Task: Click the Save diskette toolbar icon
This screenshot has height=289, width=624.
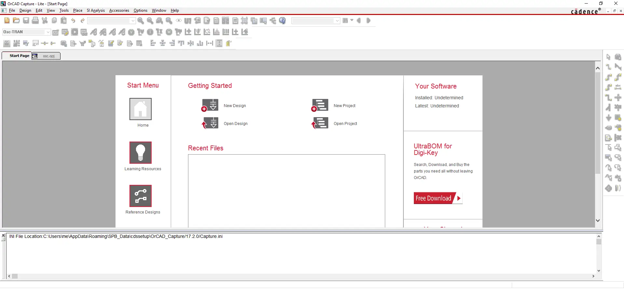Action: 26,21
